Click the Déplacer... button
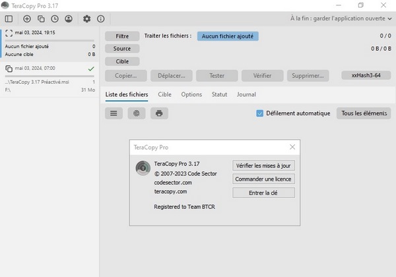Screen dimensions: 396x277 [172, 76]
